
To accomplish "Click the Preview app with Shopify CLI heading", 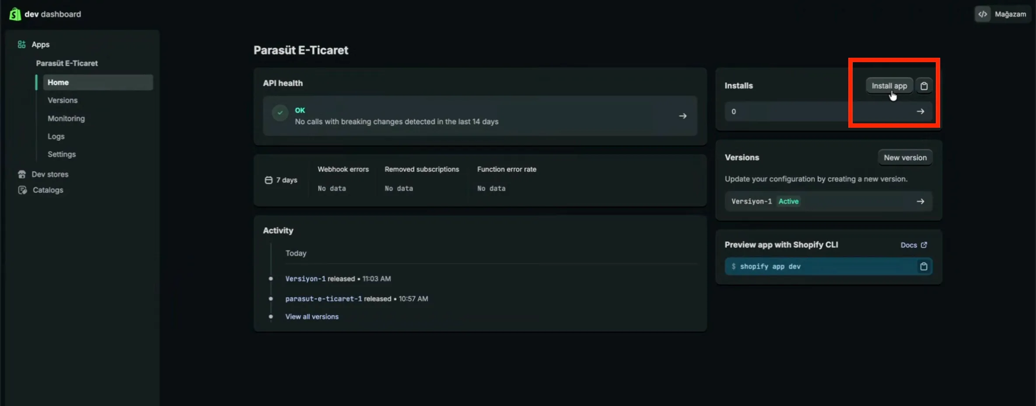I will (x=781, y=245).
